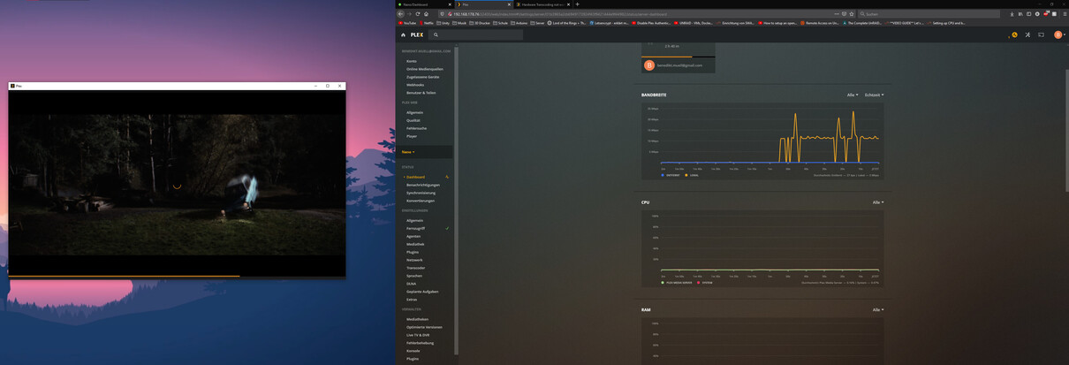Open Live TV & DVR in sidebar

420,335
